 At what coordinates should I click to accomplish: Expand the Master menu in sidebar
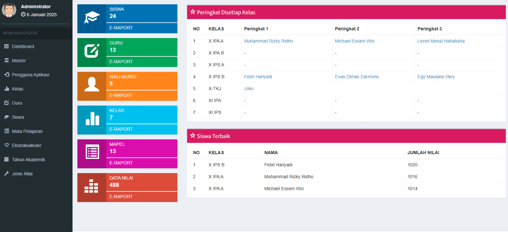pyautogui.click(x=19, y=60)
